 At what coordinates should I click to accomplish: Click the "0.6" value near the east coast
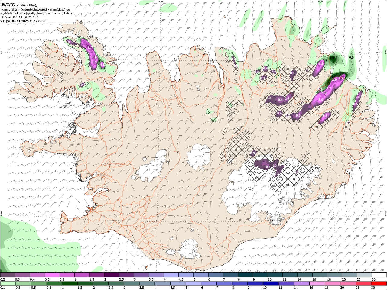pos(357,97)
